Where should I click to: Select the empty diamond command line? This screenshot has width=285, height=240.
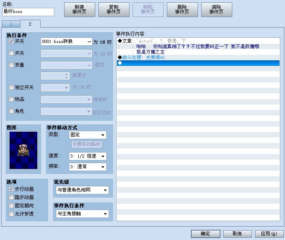tap(198, 63)
